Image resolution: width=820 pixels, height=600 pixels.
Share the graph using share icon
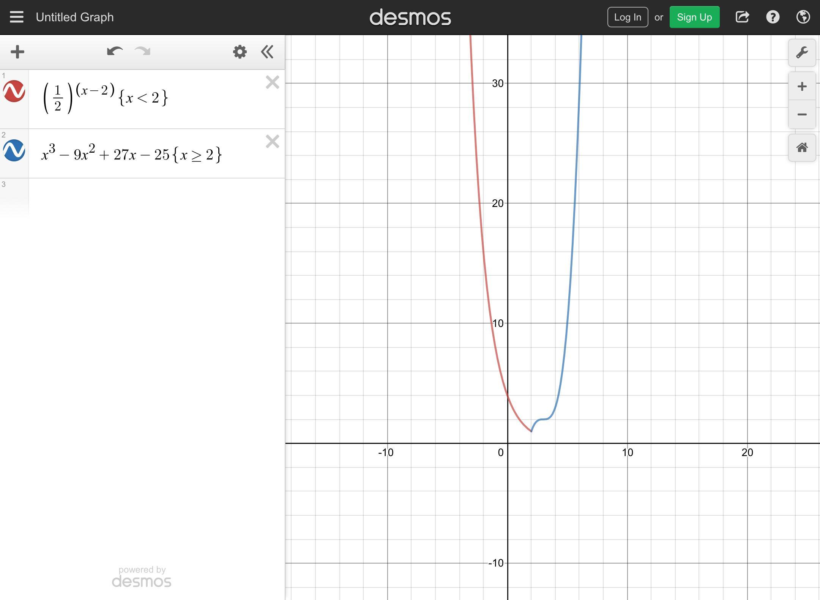tap(742, 17)
